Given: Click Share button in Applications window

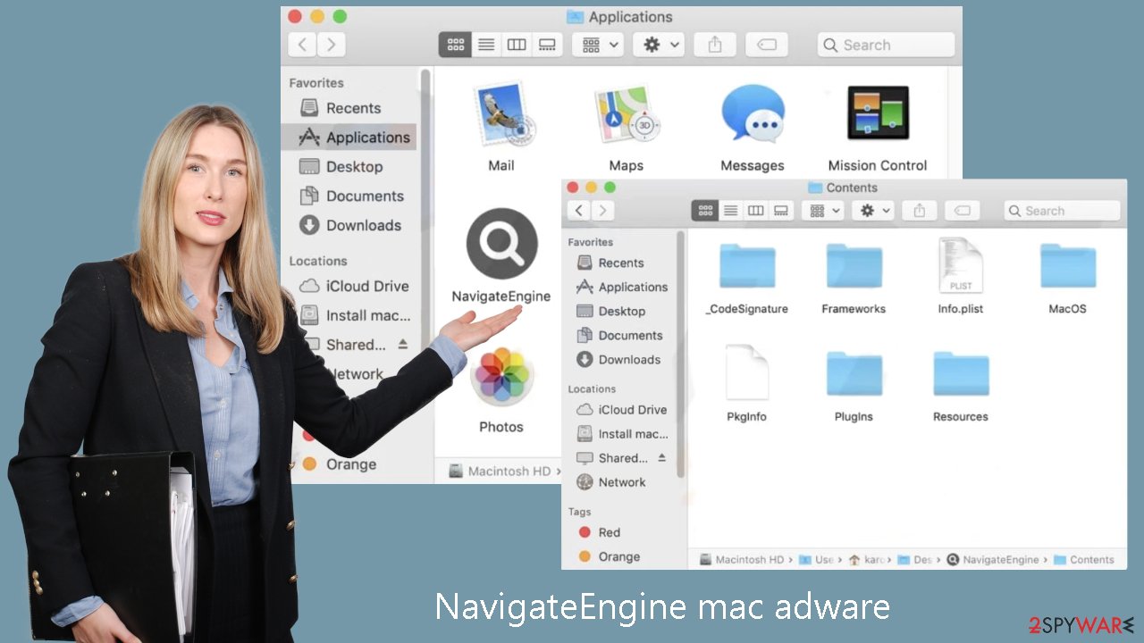Looking at the screenshot, I should click(715, 45).
